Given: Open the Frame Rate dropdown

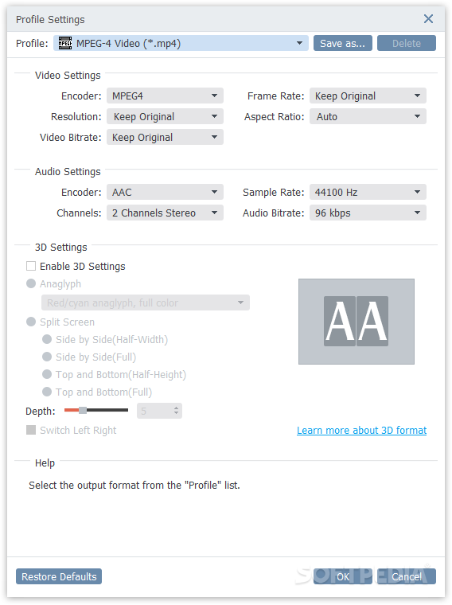Looking at the screenshot, I should 368,96.
